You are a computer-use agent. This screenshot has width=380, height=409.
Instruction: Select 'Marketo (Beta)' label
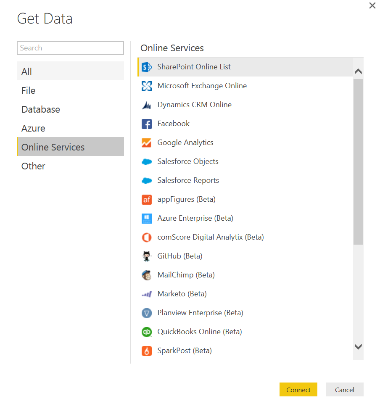pyautogui.click(x=182, y=294)
